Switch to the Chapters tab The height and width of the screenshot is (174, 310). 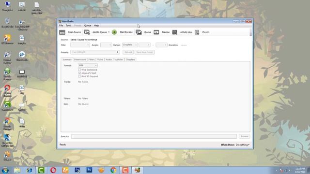point(130,59)
